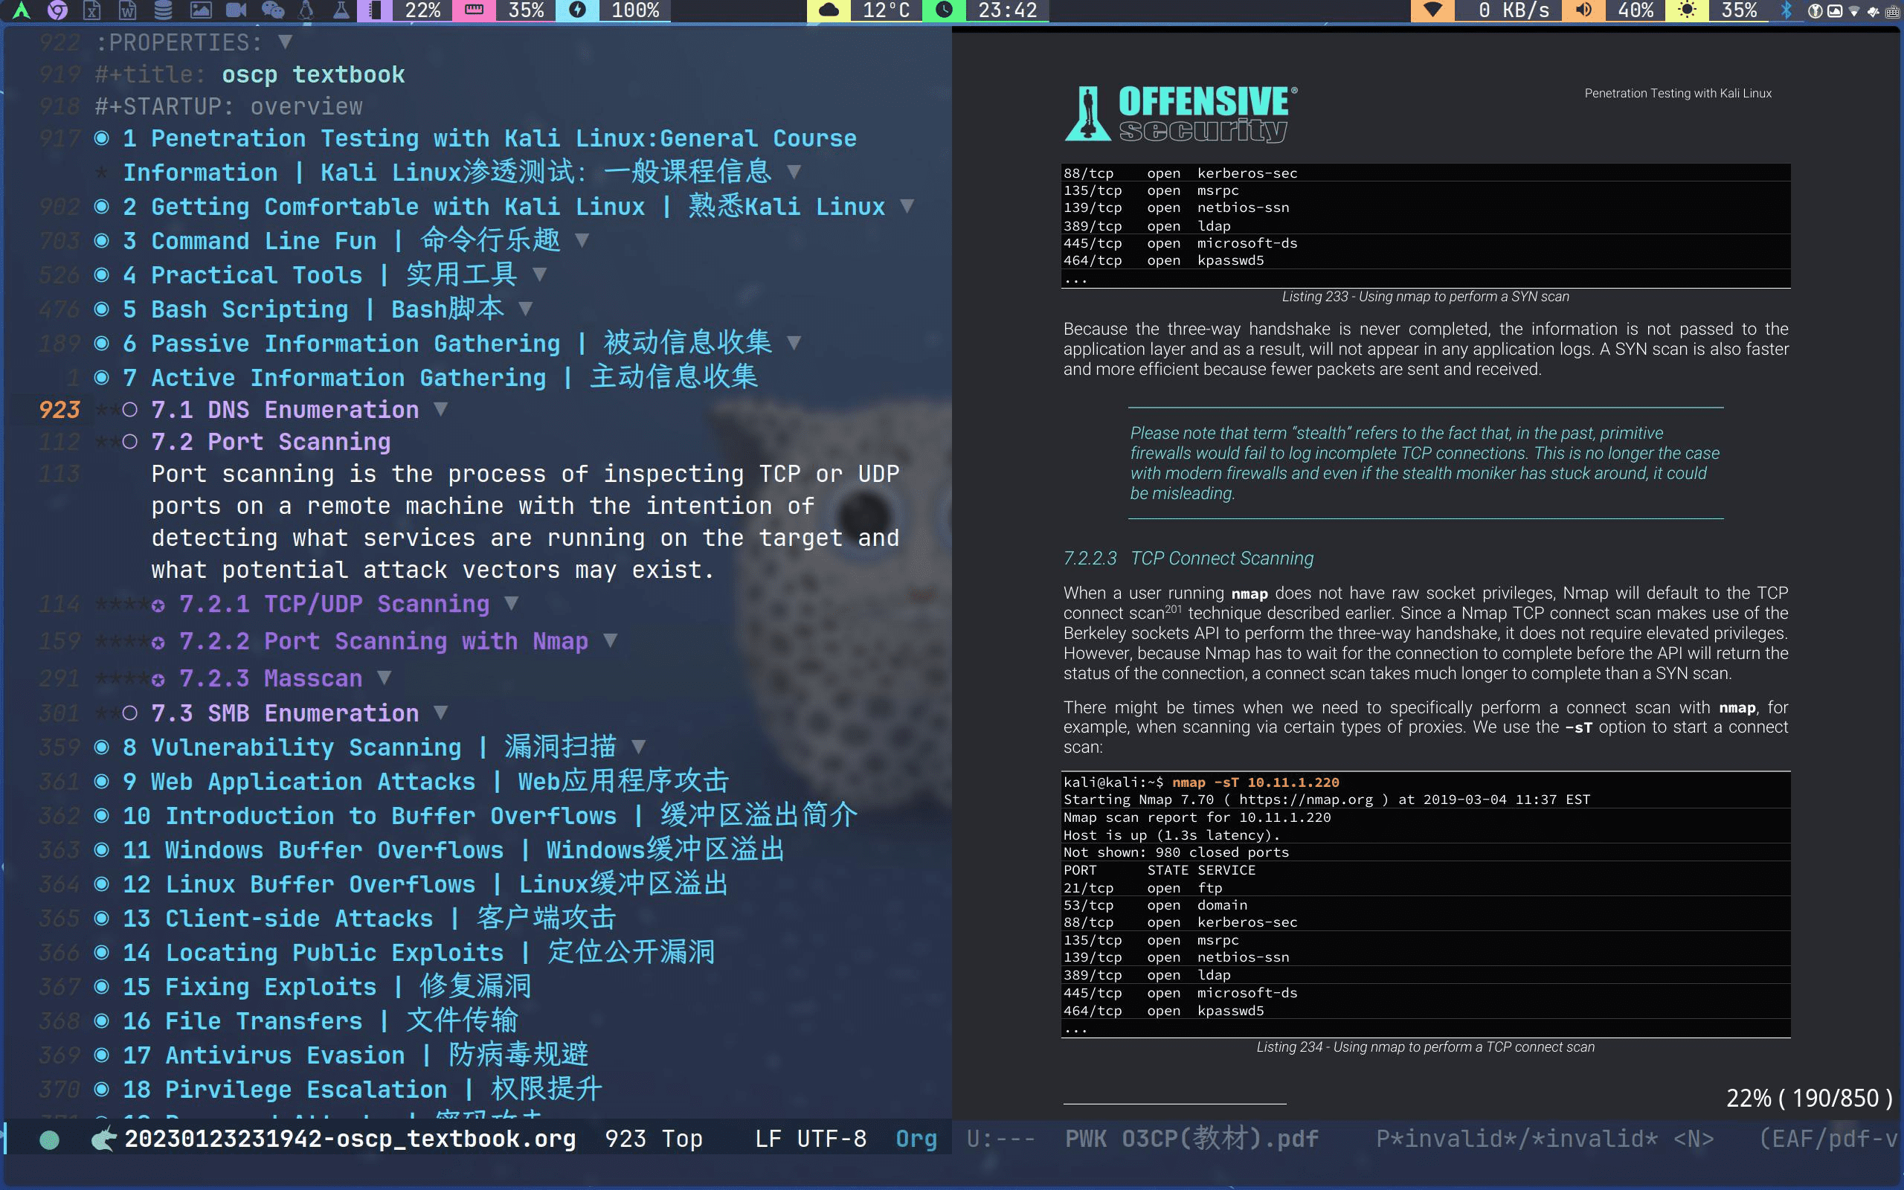Click the 22% (190/850) page indicator
1904x1190 pixels.
1809,1097
